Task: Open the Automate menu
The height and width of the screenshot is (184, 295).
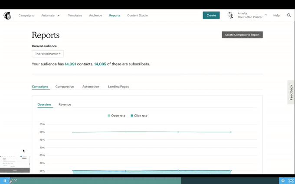Action: point(48,16)
